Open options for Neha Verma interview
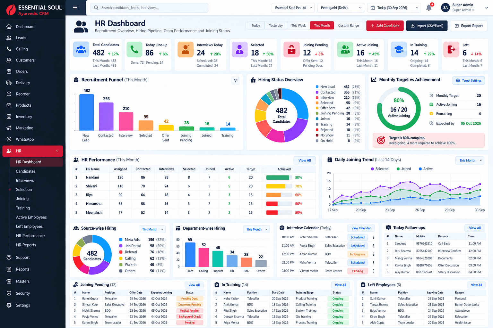493x328 pixels. (x=373, y=262)
